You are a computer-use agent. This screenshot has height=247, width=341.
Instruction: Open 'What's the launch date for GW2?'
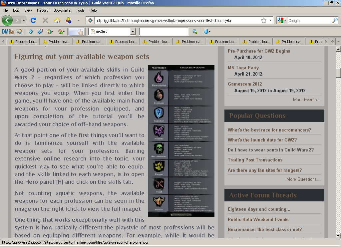[x=262, y=140]
